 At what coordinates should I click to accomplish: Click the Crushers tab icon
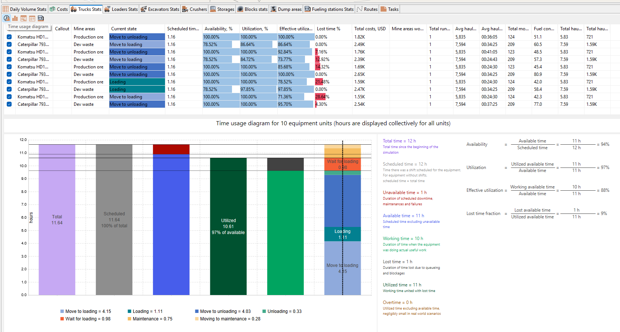pyautogui.click(x=185, y=9)
